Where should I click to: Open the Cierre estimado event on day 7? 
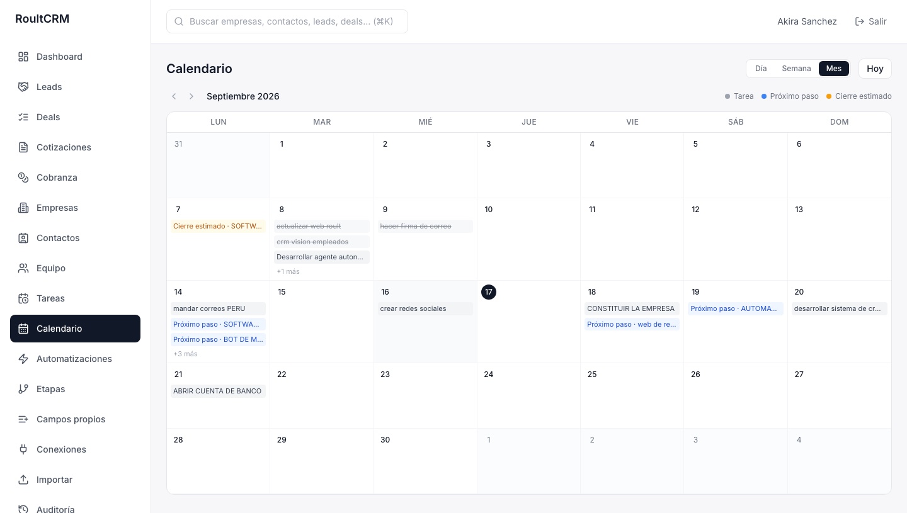pyautogui.click(x=218, y=226)
